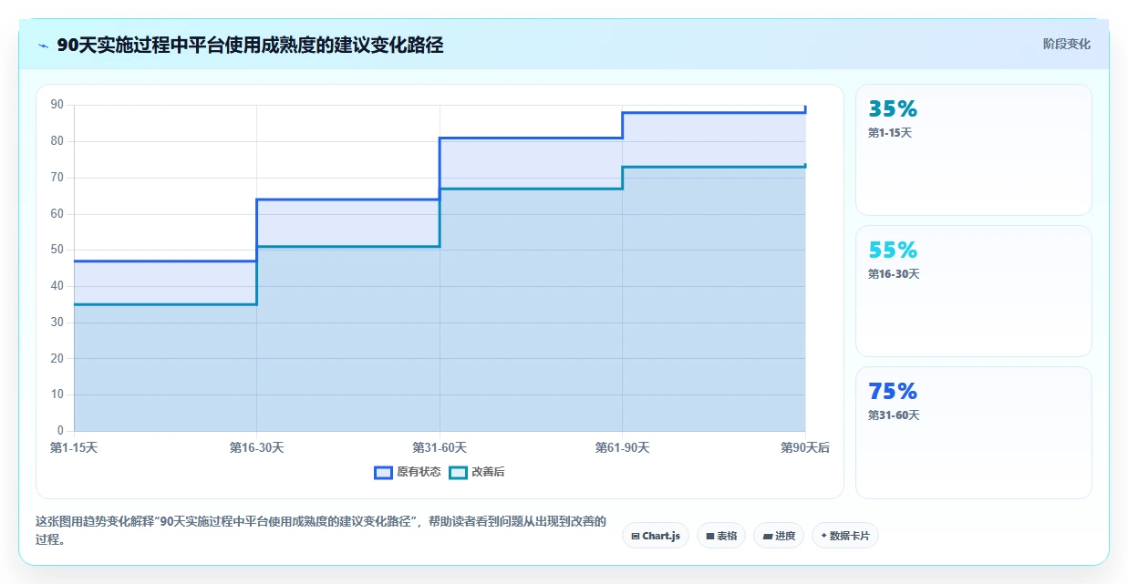Select the 数据卡片 tag
The image size is (1128, 584).
point(845,536)
